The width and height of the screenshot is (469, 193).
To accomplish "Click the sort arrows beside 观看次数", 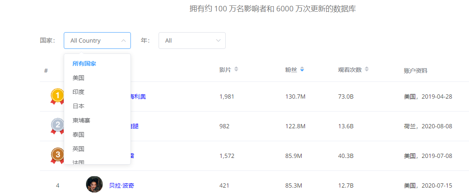I will (x=367, y=69).
